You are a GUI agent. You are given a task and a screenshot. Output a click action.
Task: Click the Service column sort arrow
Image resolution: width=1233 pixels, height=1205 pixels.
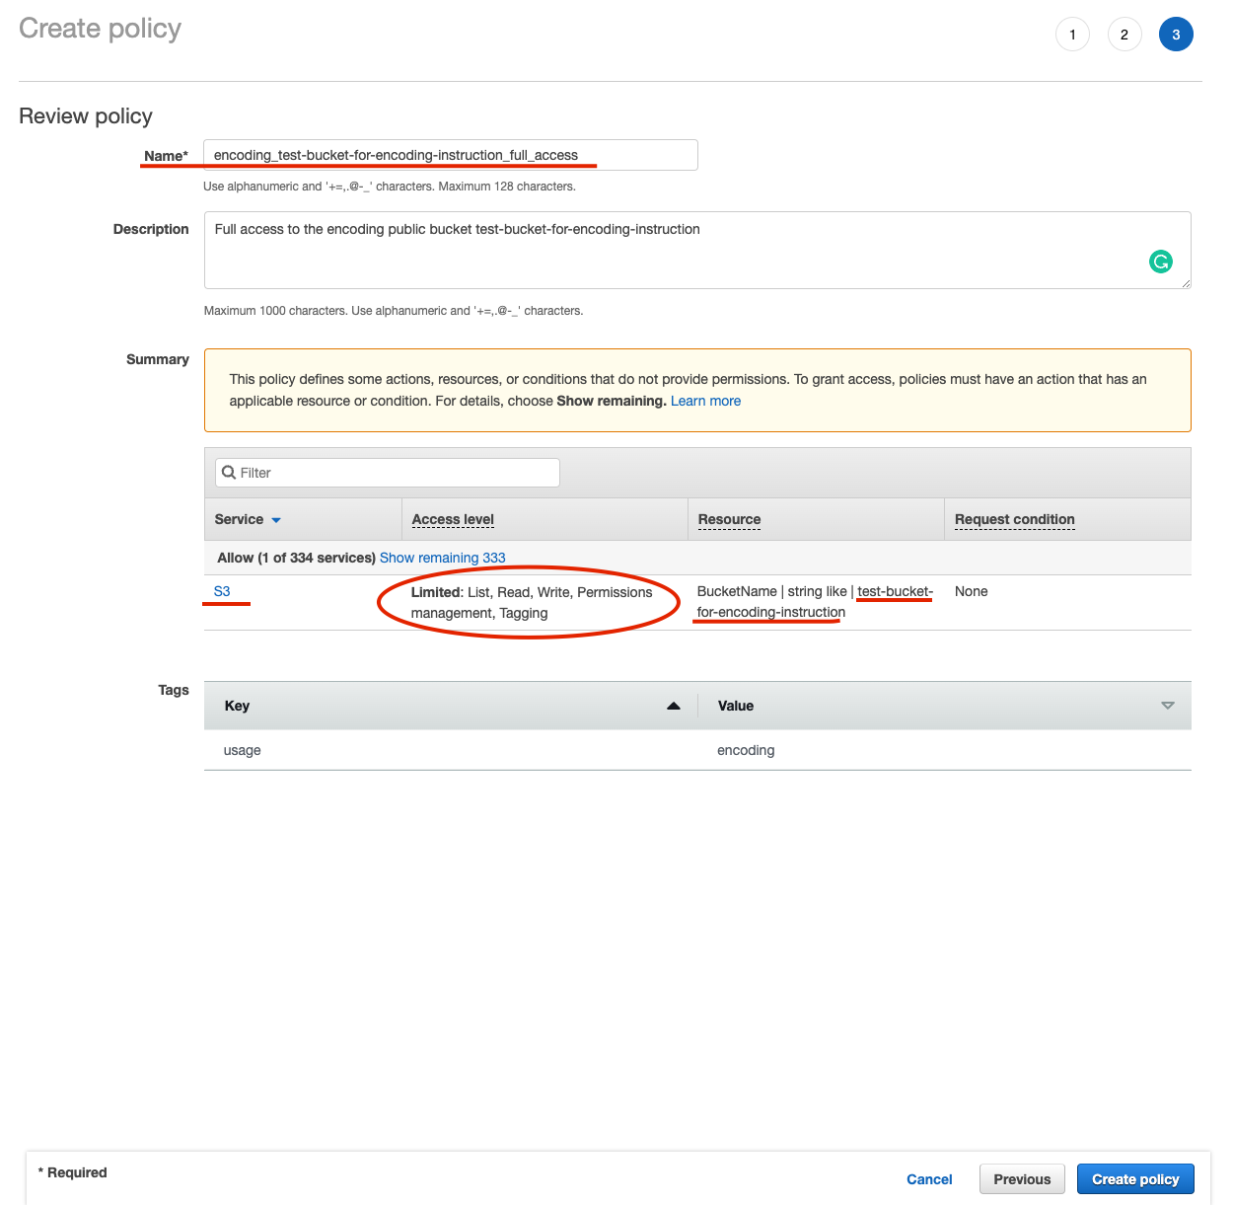[276, 520]
